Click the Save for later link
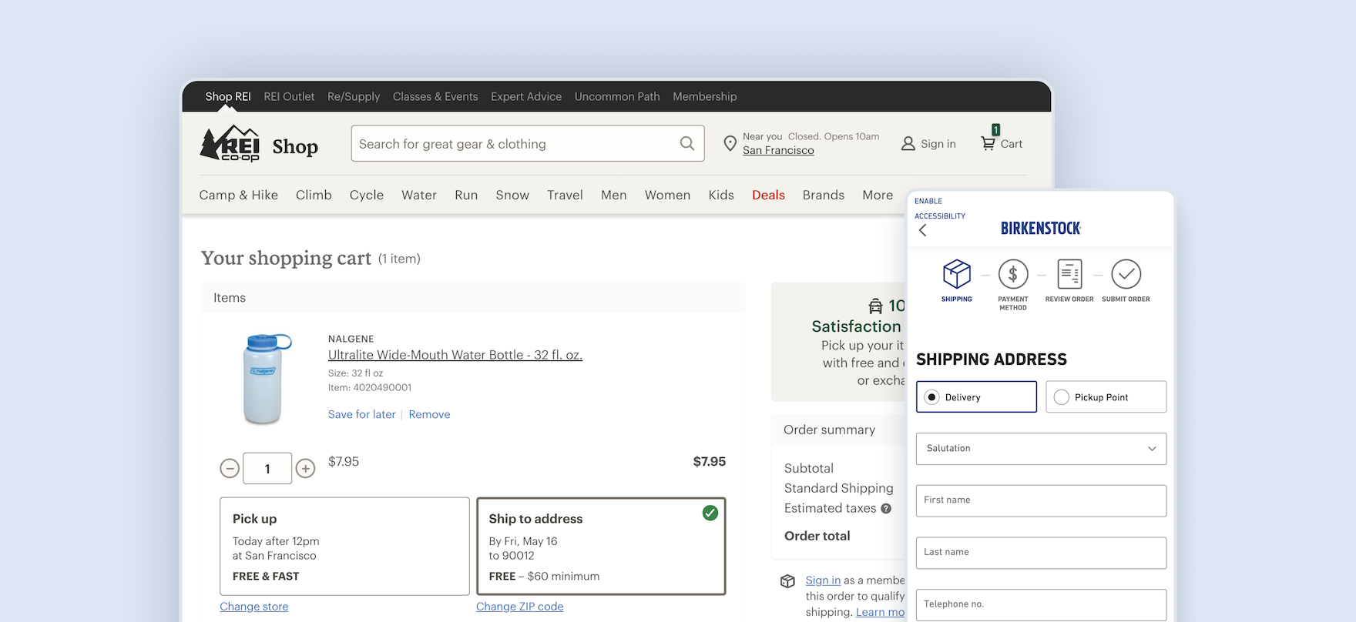This screenshot has height=622, width=1356. tap(361, 414)
